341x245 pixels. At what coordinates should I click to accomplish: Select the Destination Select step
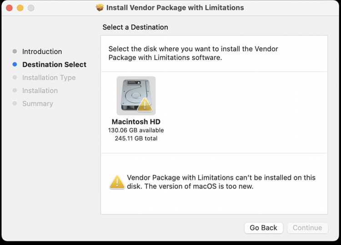pyautogui.click(x=55, y=65)
